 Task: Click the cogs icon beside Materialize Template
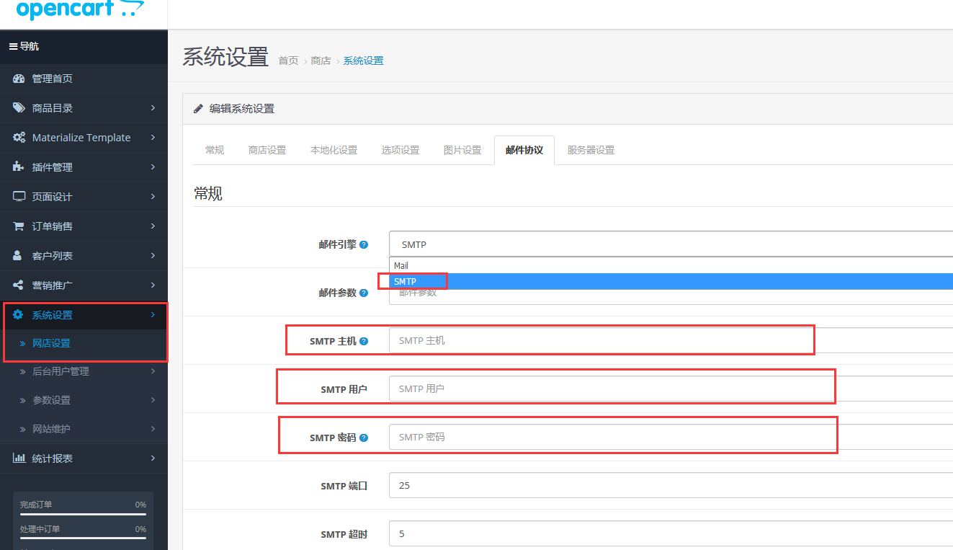coord(19,138)
